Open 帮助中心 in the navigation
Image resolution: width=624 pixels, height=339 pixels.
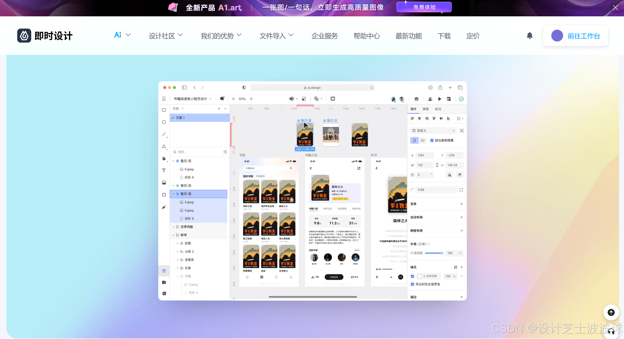point(366,36)
